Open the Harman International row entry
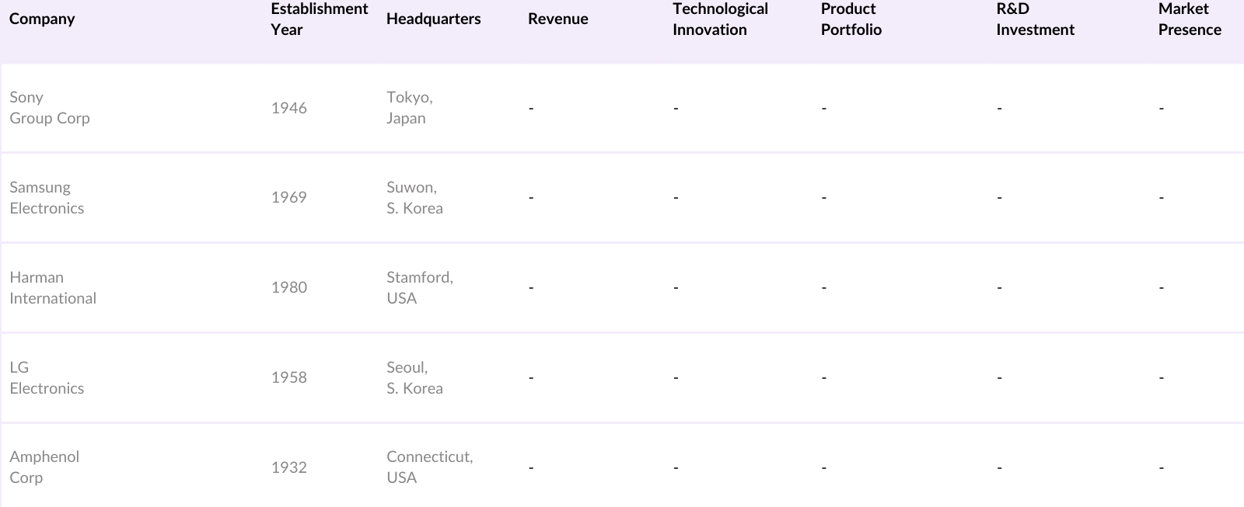1244x507 pixels. 53,288
